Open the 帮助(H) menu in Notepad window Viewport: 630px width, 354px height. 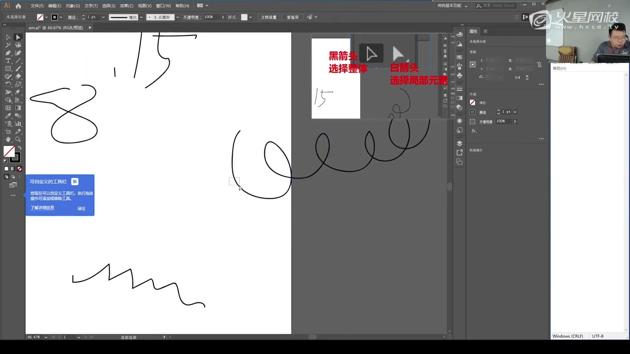[560, 68]
